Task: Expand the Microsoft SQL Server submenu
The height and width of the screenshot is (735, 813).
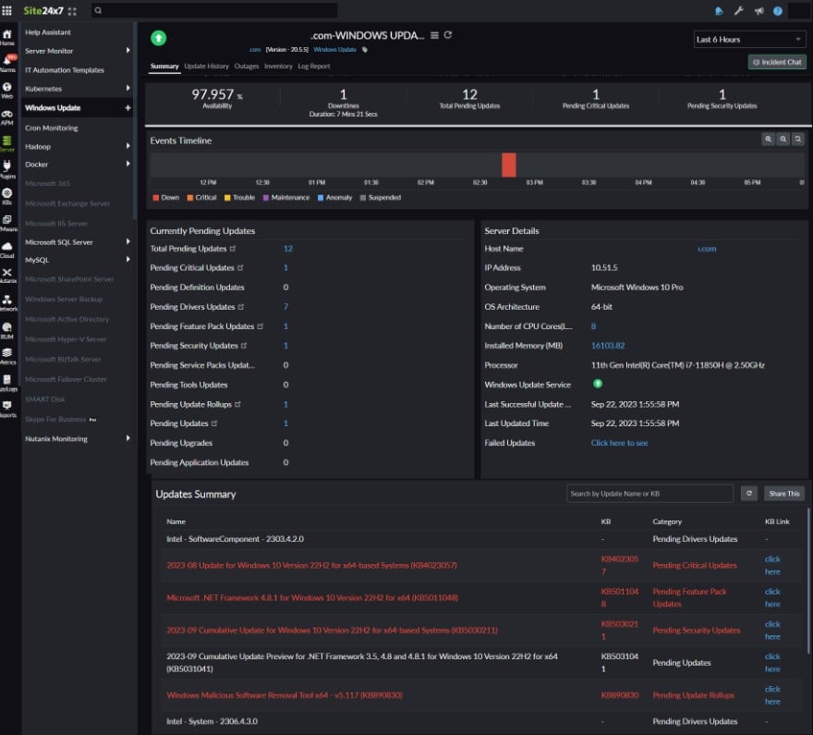Action: (x=127, y=241)
